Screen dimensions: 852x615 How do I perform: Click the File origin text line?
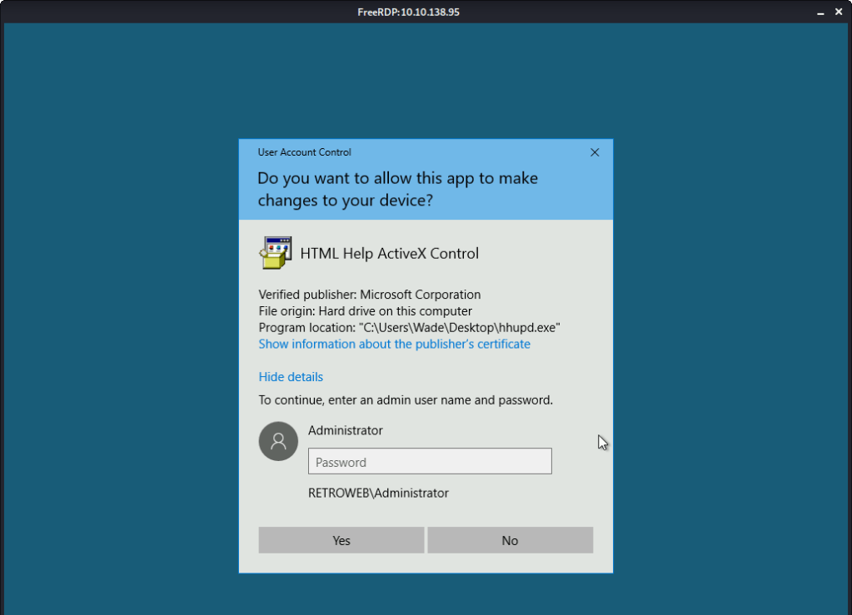coord(365,311)
